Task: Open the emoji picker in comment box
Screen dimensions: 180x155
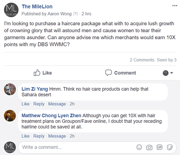Action: [139, 147]
